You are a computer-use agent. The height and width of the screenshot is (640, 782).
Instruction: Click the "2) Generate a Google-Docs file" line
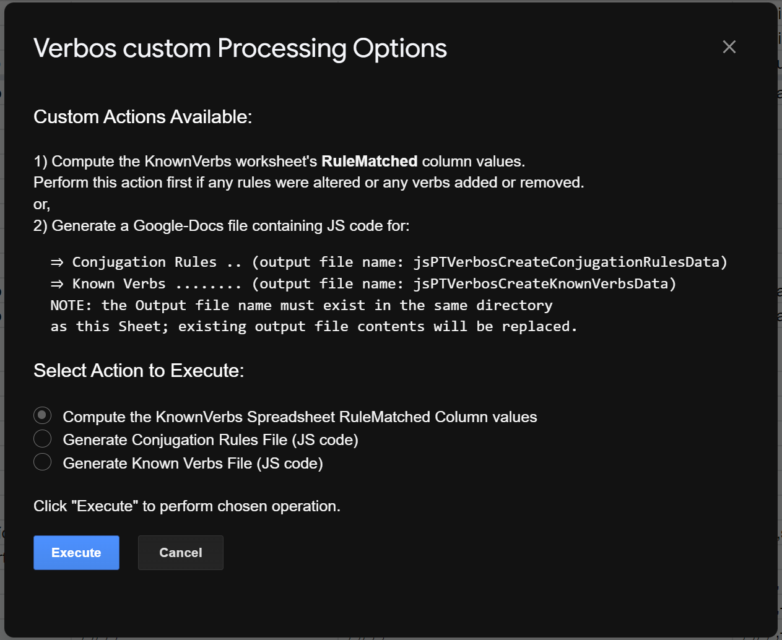(221, 226)
